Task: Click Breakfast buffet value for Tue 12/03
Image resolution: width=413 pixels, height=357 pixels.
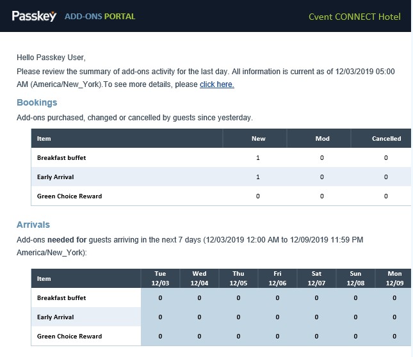Action: (160, 297)
